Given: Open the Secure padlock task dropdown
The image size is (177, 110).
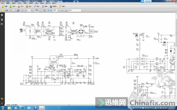Looking at the screenshot, I should click(x=29, y=6).
